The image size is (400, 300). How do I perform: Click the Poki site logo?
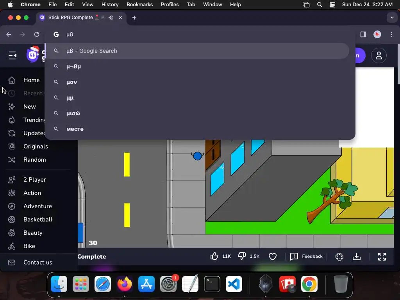click(x=33, y=54)
